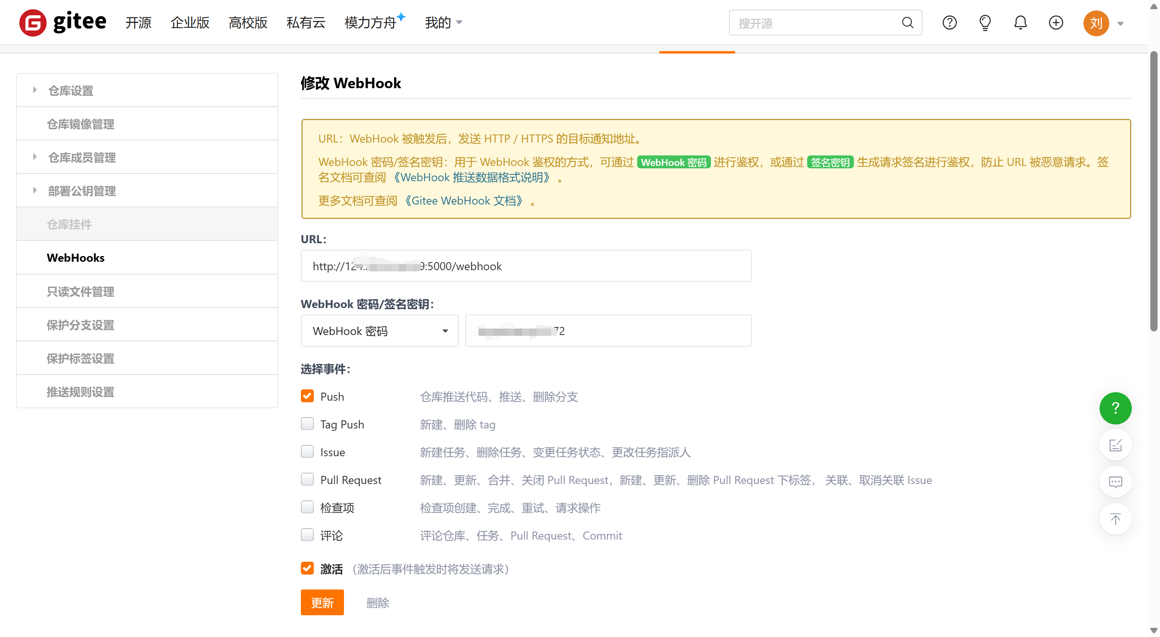The image size is (1160, 637).
Task: Open the floating chat message icon
Action: click(x=1115, y=482)
